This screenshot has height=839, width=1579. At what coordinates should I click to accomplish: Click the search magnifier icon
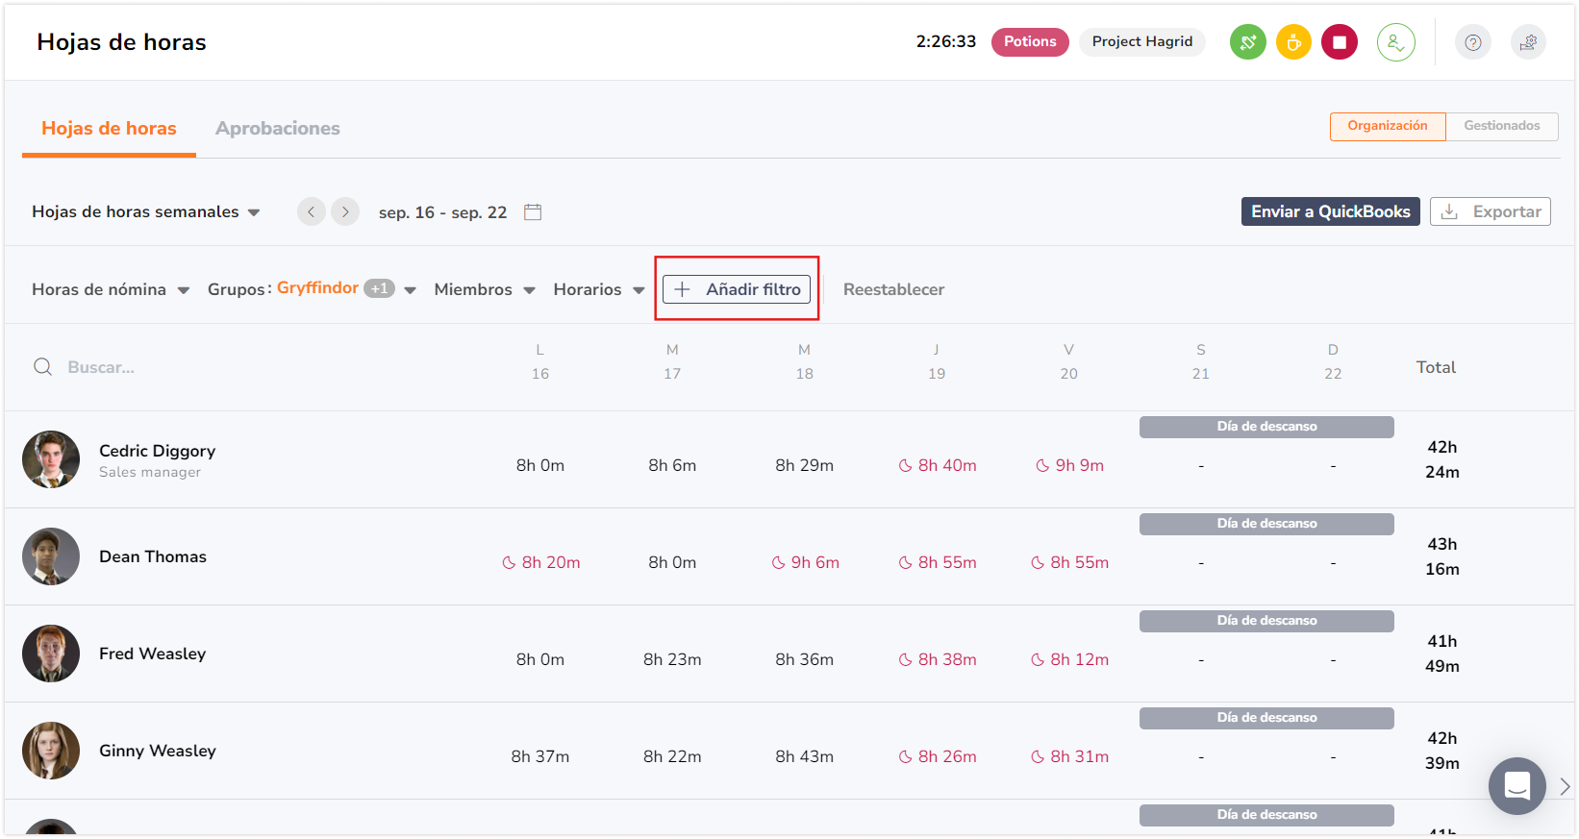pyautogui.click(x=43, y=367)
